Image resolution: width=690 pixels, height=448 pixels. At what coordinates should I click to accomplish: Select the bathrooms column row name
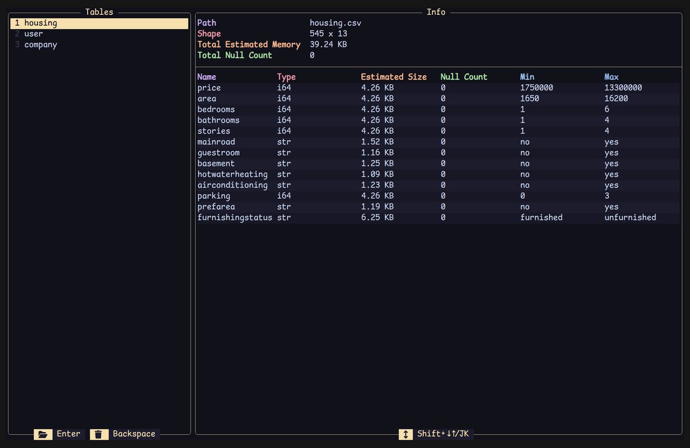(x=218, y=121)
